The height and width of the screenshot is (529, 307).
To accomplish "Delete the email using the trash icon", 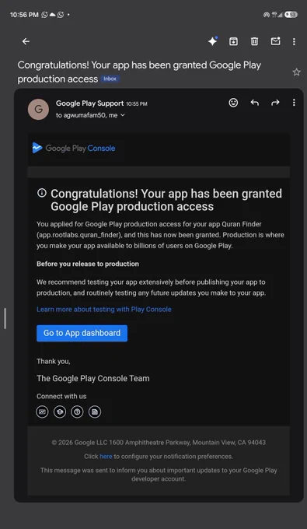I will [x=254, y=41].
